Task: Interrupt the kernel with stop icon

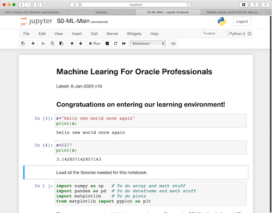Action: (107, 43)
